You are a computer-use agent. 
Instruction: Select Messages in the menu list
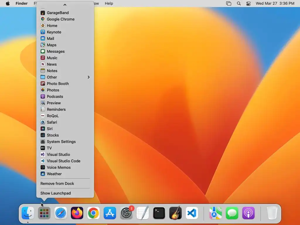(x=65, y=51)
